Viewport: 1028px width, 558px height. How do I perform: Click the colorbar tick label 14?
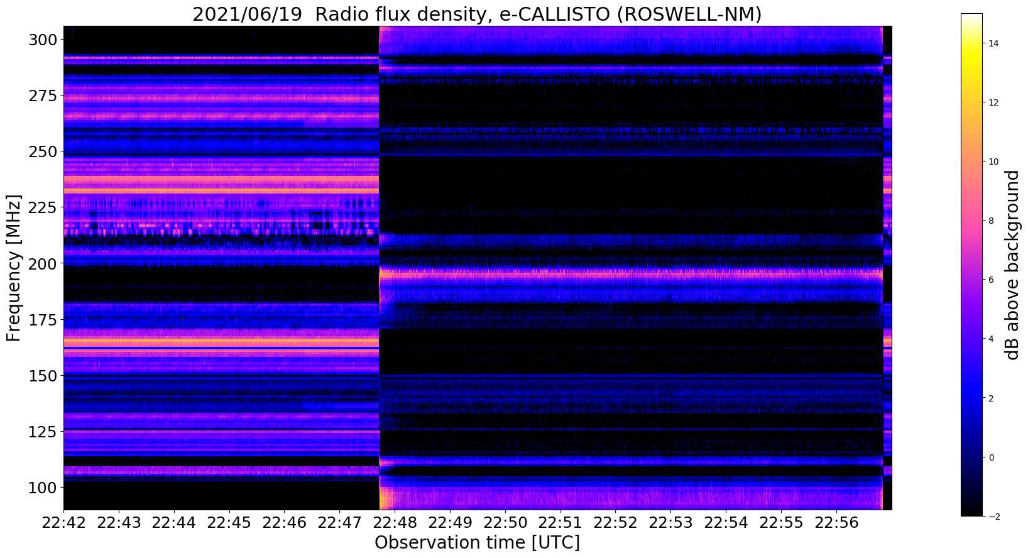click(994, 43)
